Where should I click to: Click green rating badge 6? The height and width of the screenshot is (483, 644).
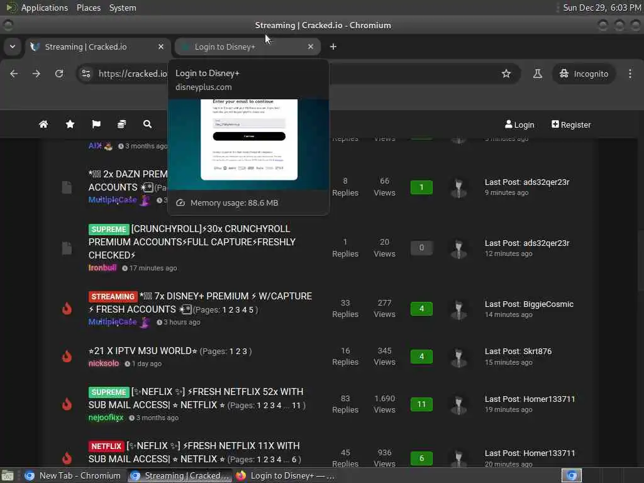[421, 458]
